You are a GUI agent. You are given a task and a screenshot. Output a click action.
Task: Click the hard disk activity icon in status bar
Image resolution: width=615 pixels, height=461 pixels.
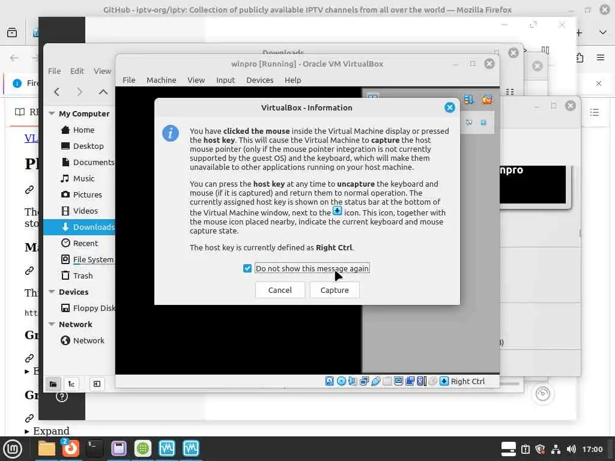[330, 381]
